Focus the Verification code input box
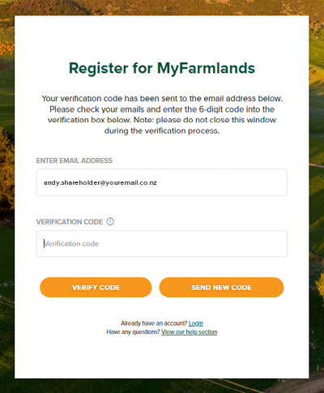 (162, 243)
